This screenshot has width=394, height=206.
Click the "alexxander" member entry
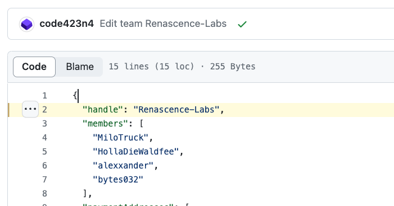(x=123, y=166)
